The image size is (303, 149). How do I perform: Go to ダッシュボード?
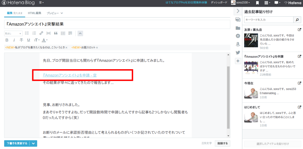[x=219, y=3]
